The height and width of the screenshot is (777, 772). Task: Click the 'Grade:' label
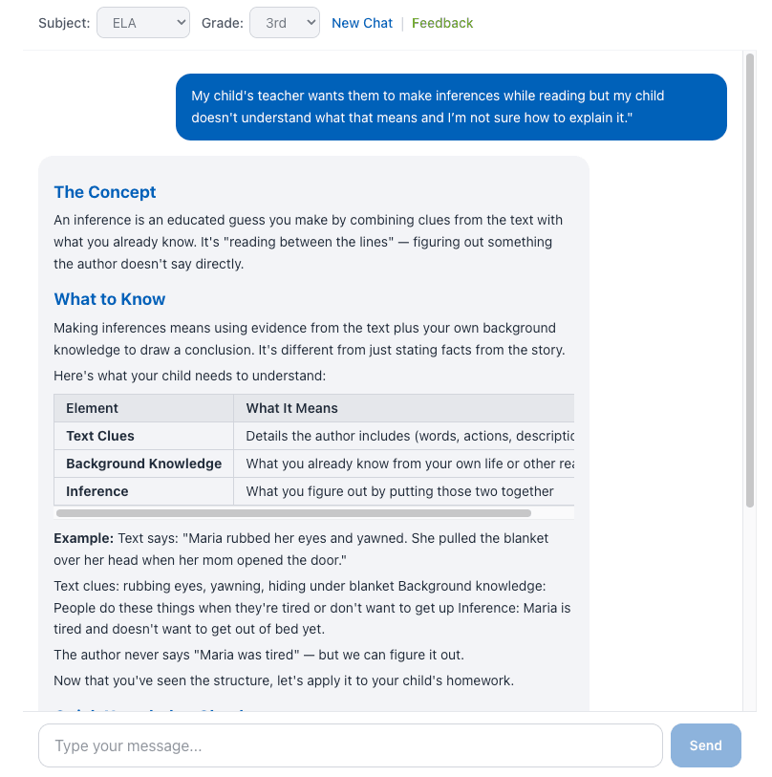(223, 23)
